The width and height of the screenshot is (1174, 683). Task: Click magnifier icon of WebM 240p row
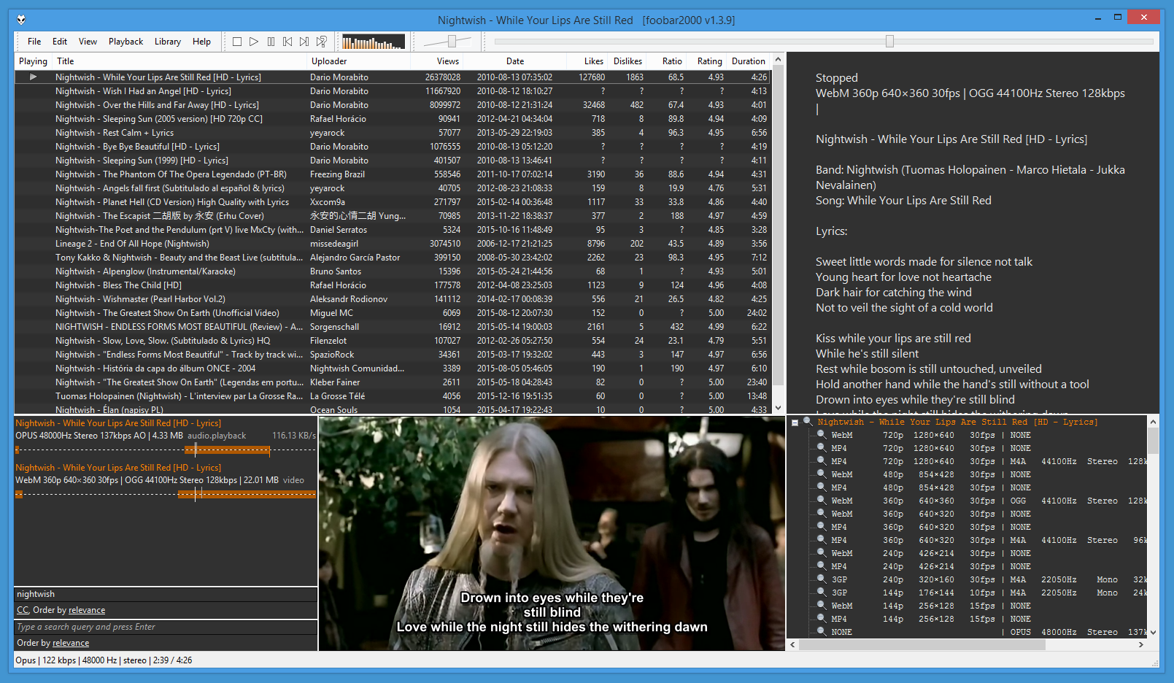(x=821, y=552)
